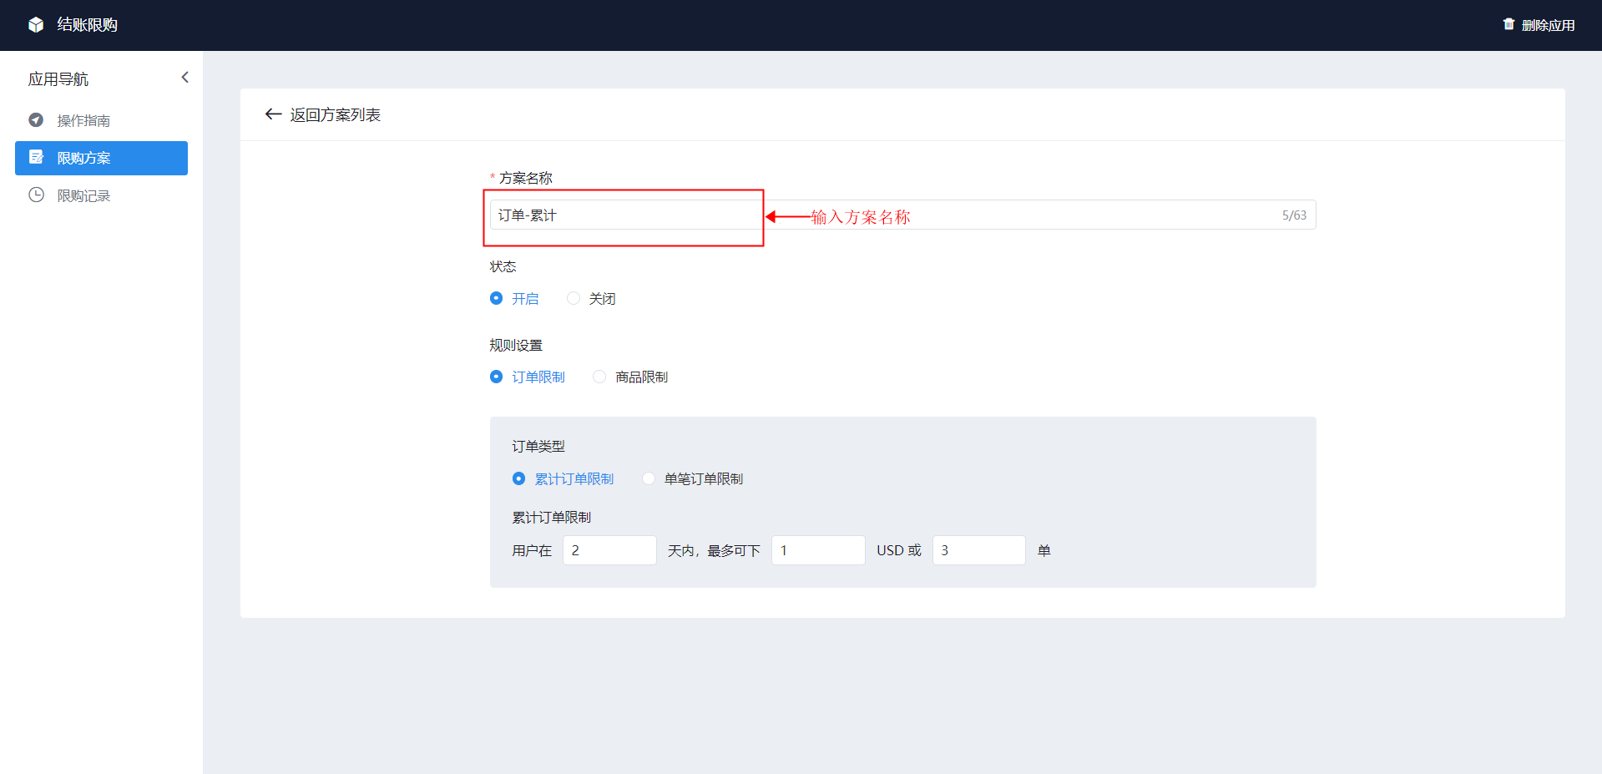This screenshot has width=1602, height=774.
Task: Choose the 商品限制 rule radio
Action: tap(599, 377)
